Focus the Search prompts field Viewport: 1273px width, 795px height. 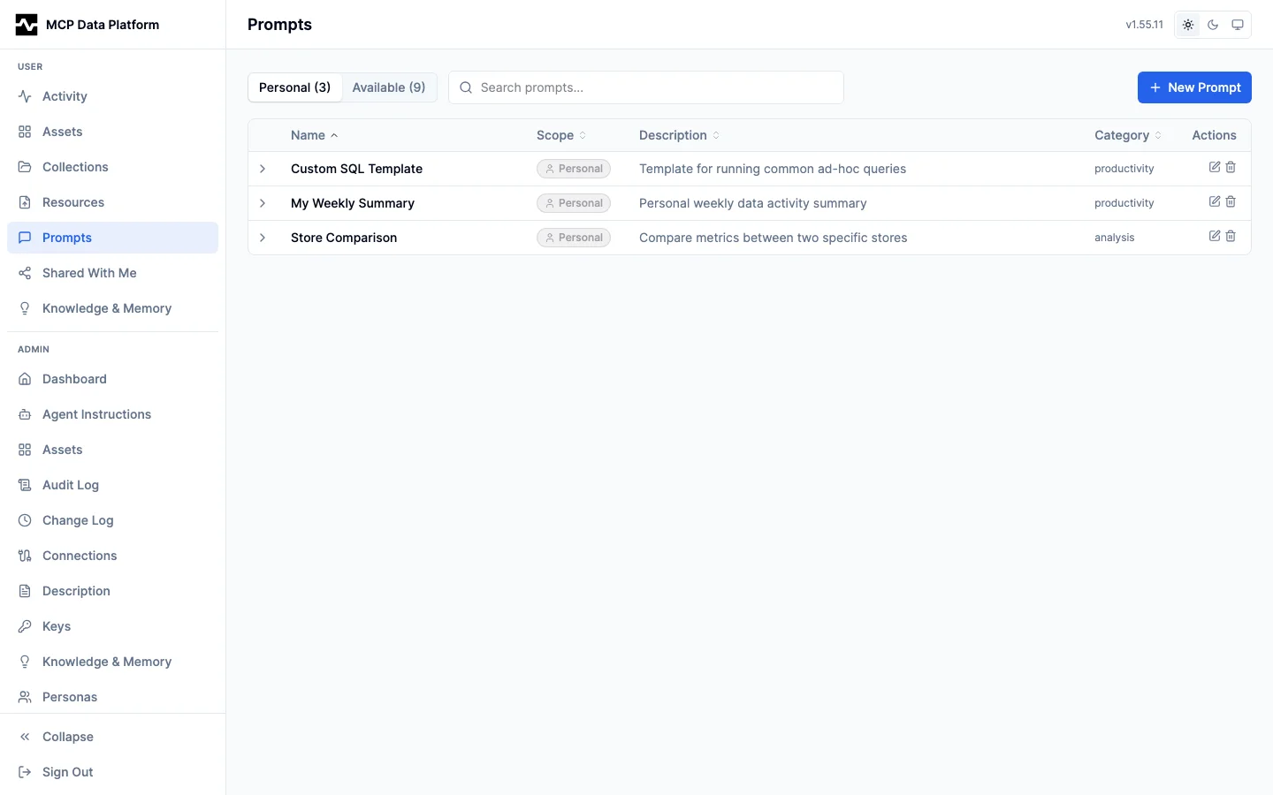pyautogui.click(x=654, y=87)
